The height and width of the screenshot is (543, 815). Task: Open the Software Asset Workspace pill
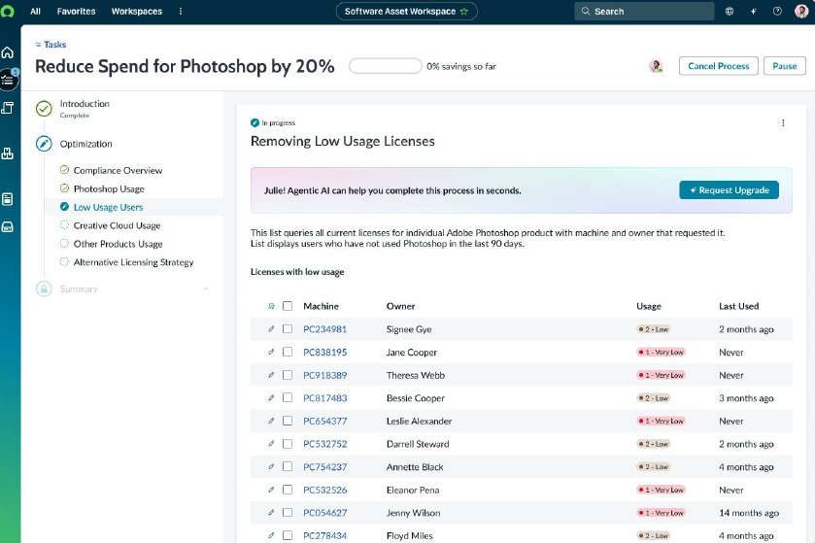pos(406,11)
